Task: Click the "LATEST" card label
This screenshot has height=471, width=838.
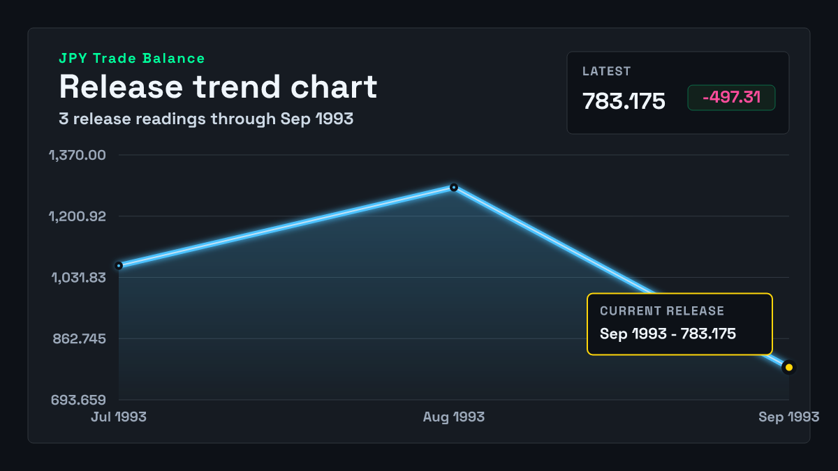Action: [x=606, y=71]
